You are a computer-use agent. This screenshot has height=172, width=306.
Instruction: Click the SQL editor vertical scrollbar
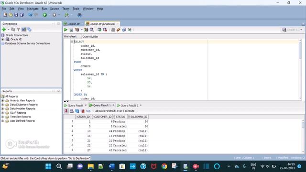point(300,69)
